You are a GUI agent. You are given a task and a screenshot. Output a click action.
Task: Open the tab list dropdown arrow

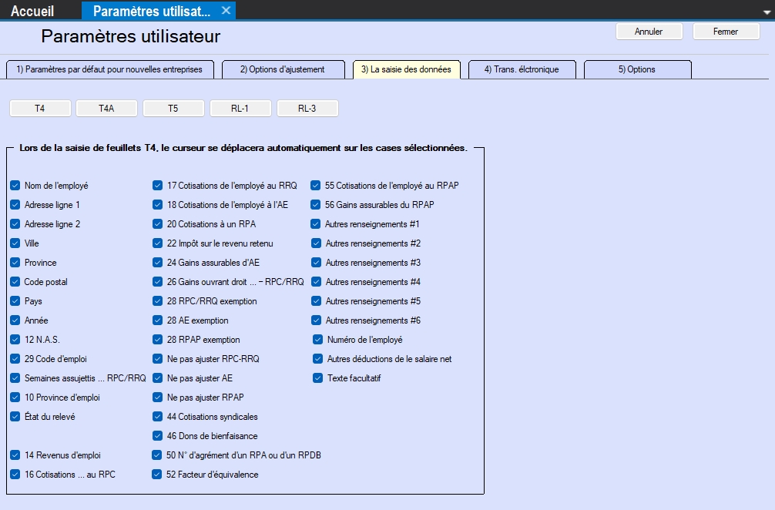tap(767, 12)
